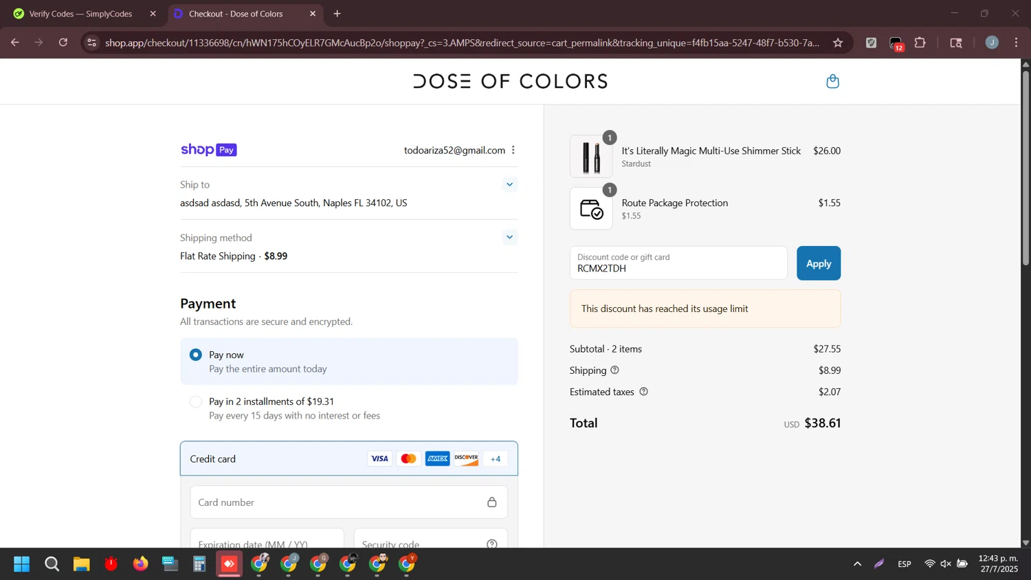Click the Discover card logo

(466, 458)
